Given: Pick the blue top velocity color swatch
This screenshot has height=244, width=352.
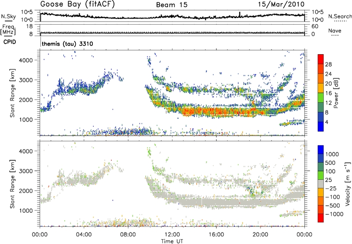Looking at the screenshot, I should (321, 150).
